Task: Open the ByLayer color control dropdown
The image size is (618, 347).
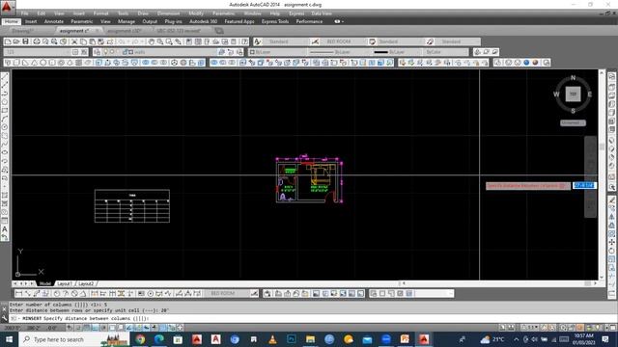Action: tap(277, 52)
